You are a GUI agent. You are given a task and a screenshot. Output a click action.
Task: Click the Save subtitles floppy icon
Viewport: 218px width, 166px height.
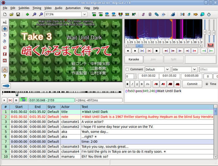click(x=18, y=14)
